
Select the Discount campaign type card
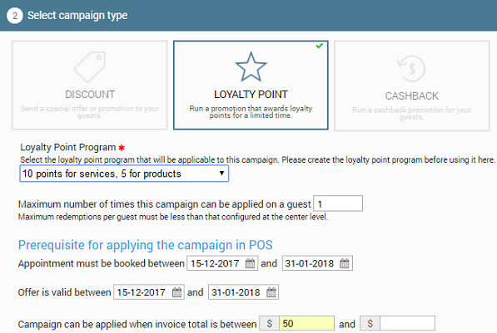coord(89,85)
